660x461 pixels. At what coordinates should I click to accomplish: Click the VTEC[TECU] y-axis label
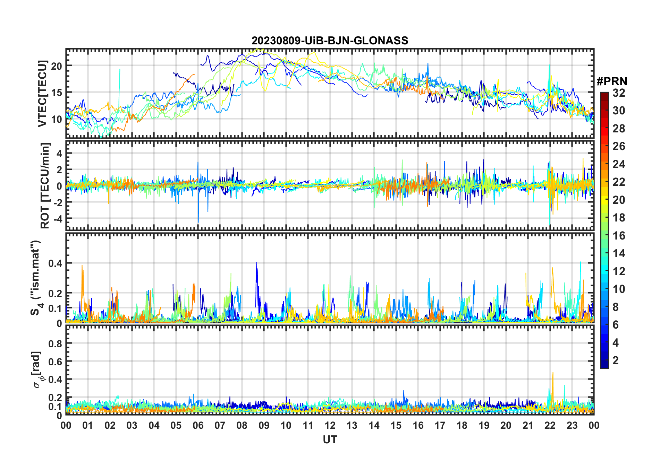point(42,94)
